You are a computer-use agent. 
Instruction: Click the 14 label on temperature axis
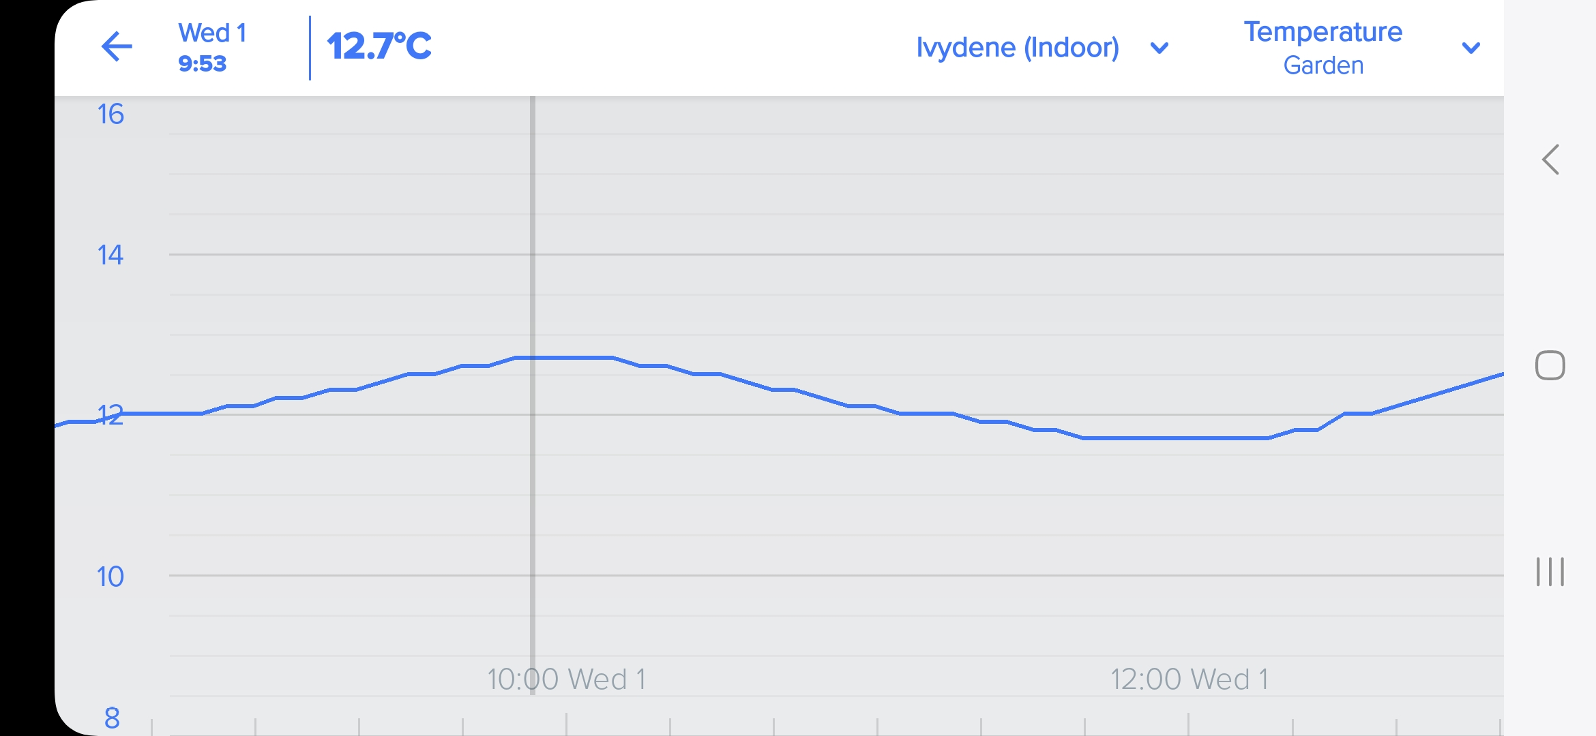110,255
